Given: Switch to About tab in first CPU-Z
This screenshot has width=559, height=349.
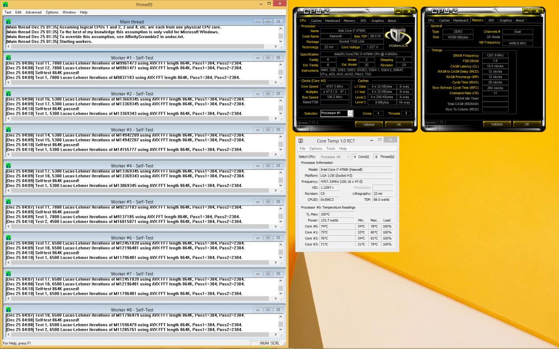Looking at the screenshot, I should point(391,21).
